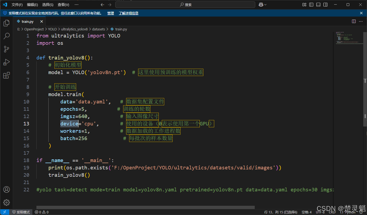Open the Run and Debug view
Screen dimensions: 367x215
[7, 62]
